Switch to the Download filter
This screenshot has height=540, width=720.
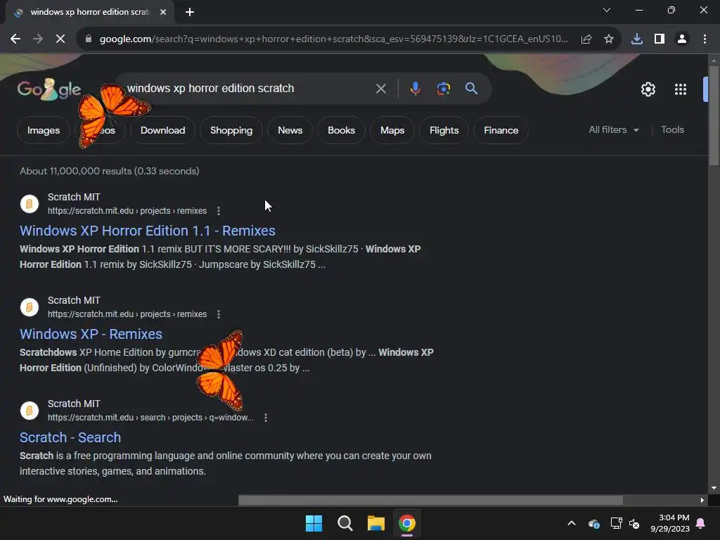(162, 130)
